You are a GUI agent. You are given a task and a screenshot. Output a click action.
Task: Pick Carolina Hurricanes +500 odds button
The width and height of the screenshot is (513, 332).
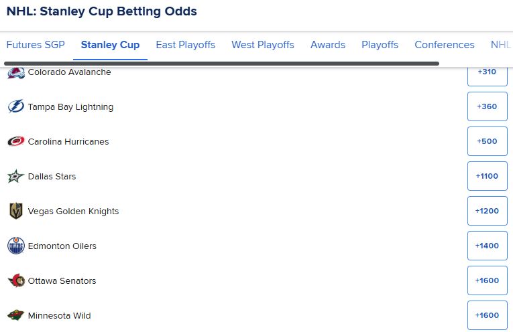tap(487, 142)
